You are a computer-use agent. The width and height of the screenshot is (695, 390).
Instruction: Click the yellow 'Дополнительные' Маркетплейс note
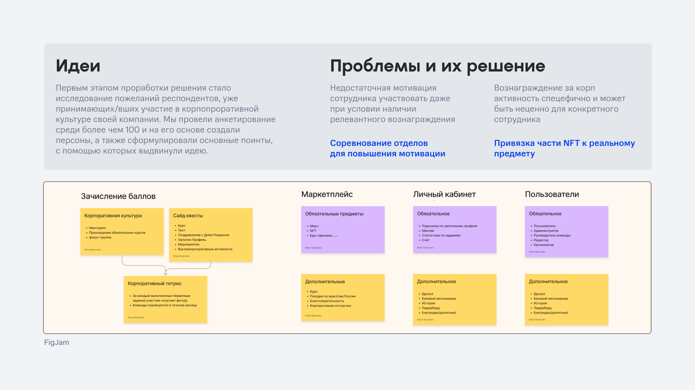pos(343,298)
